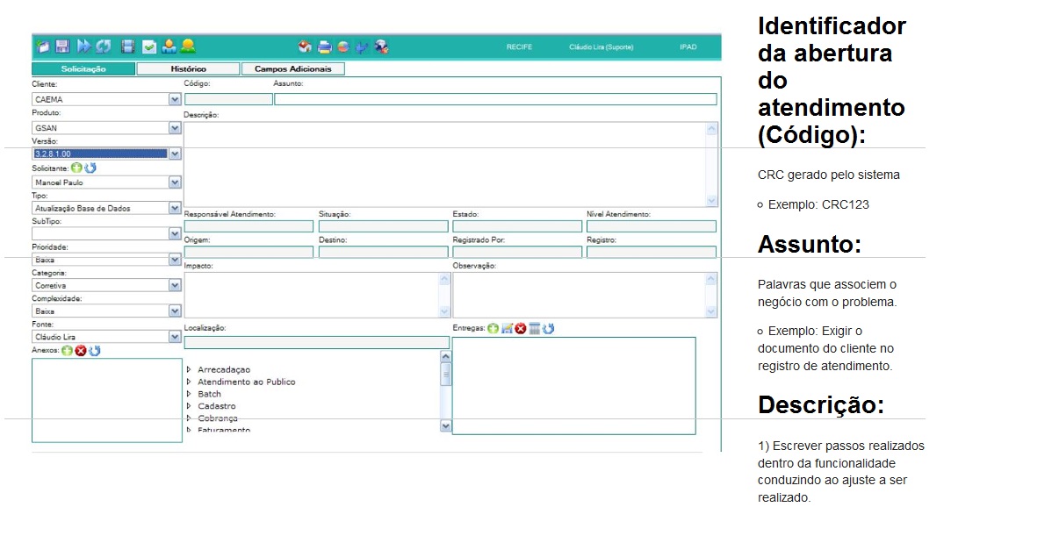1059x550 pixels.
Task: Add an attachment with Anexos green plus
Action: (x=68, y=351)
